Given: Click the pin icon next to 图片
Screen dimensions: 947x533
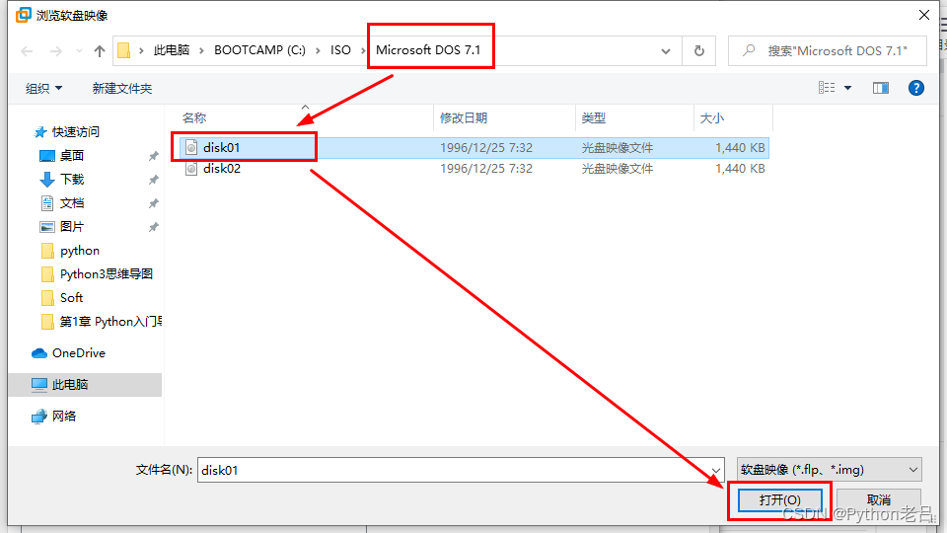Looking at the screenshot, I should pyautogui.click(x=154, y=227).
